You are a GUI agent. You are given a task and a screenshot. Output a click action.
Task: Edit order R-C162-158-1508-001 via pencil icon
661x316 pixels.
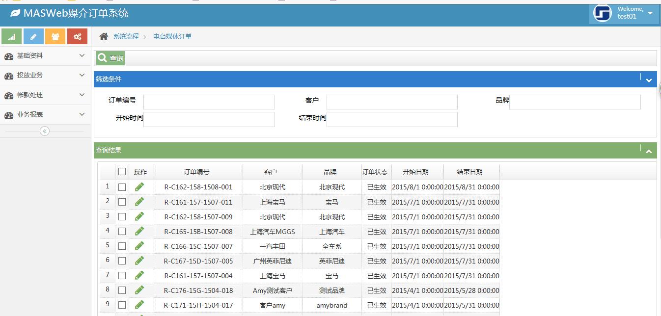point(139,187)
